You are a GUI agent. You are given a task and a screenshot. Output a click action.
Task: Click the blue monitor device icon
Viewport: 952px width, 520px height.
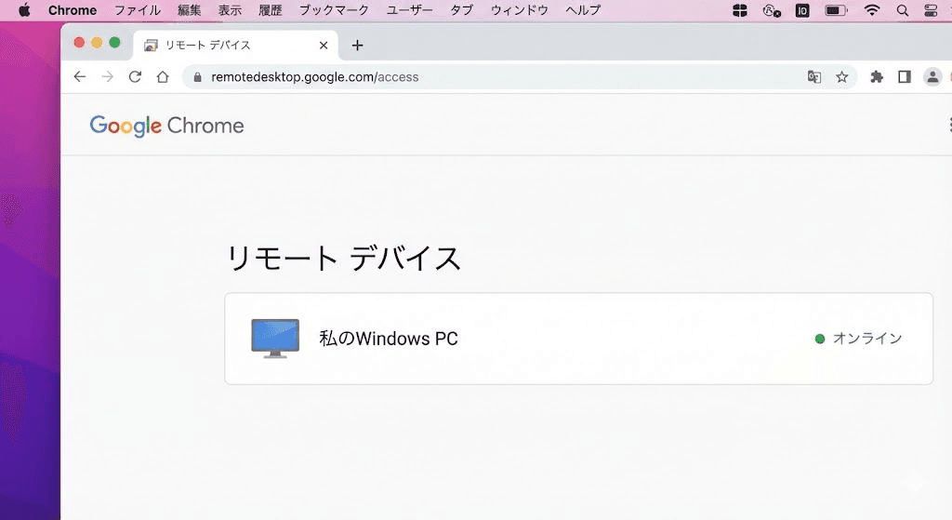pos(275,339)
